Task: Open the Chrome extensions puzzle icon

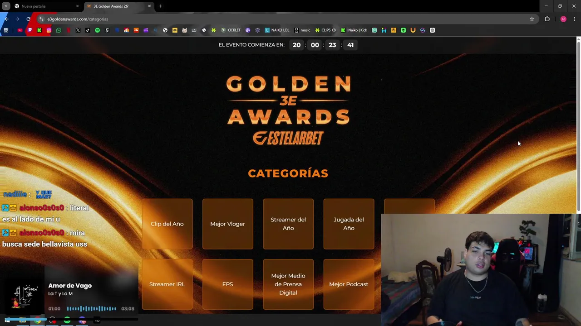Action: (x=547, y=19)
